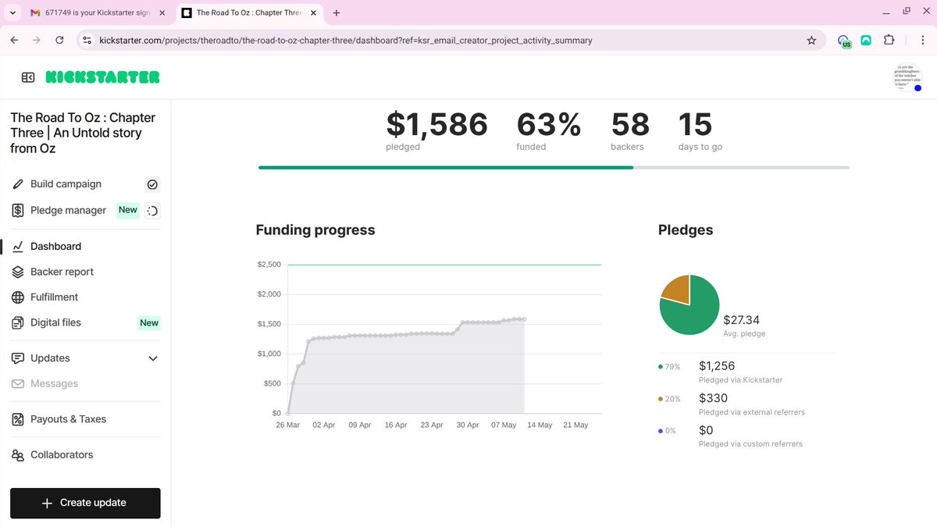Viewport: 937px width, 527px height.
Task: Open Messages section
Action: tap(54, 384)
